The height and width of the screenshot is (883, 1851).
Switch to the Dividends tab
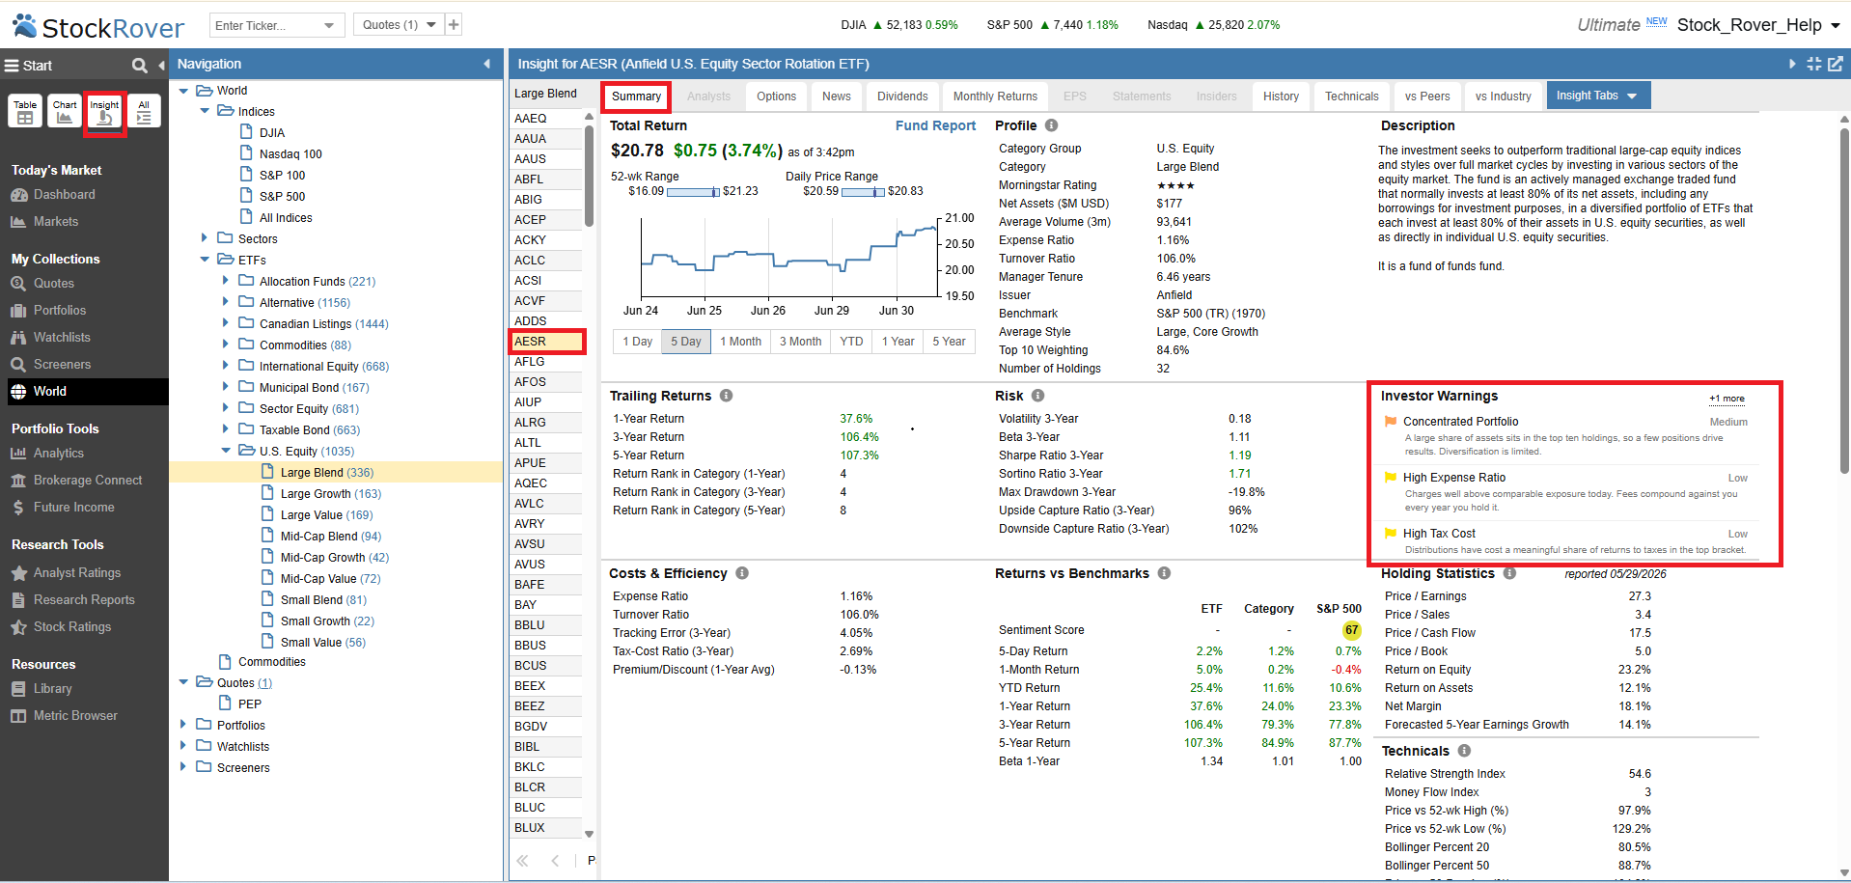coord(902,97)
